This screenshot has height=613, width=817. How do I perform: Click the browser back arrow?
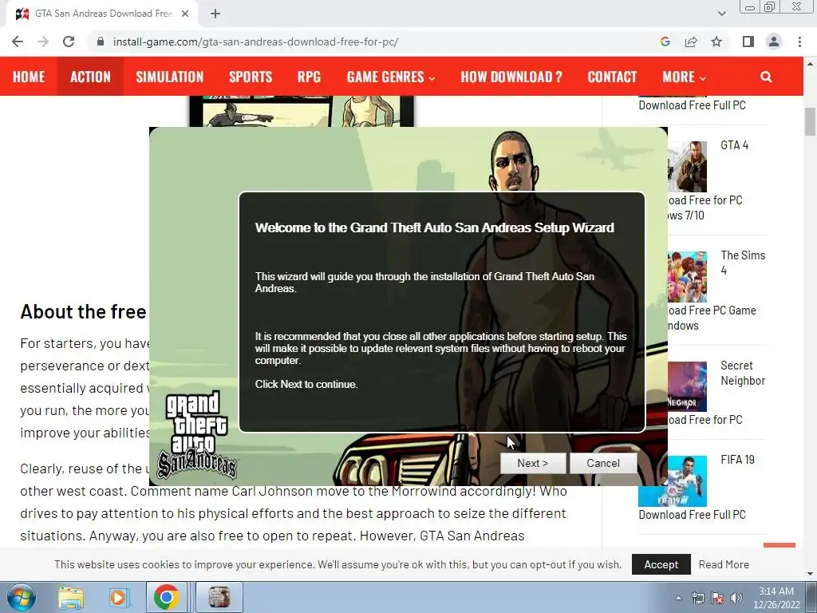[18, 42]
